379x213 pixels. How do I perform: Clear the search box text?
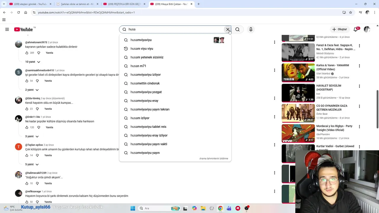[228, 29]
